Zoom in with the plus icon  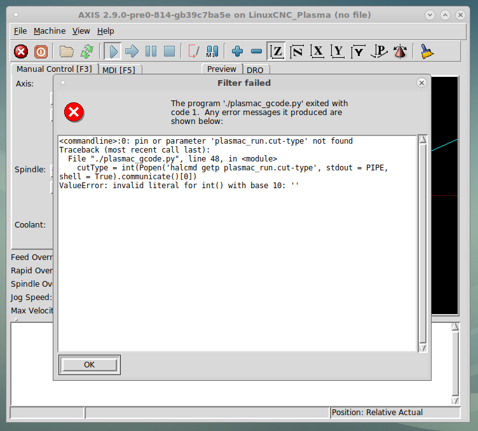click(237, 51)
